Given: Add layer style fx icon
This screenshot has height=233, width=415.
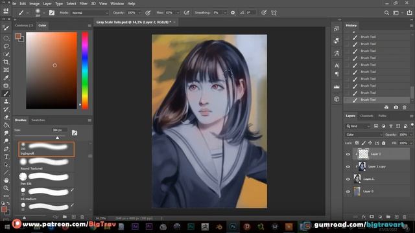Looking at the screenshot, I should (x=364, y=217).
